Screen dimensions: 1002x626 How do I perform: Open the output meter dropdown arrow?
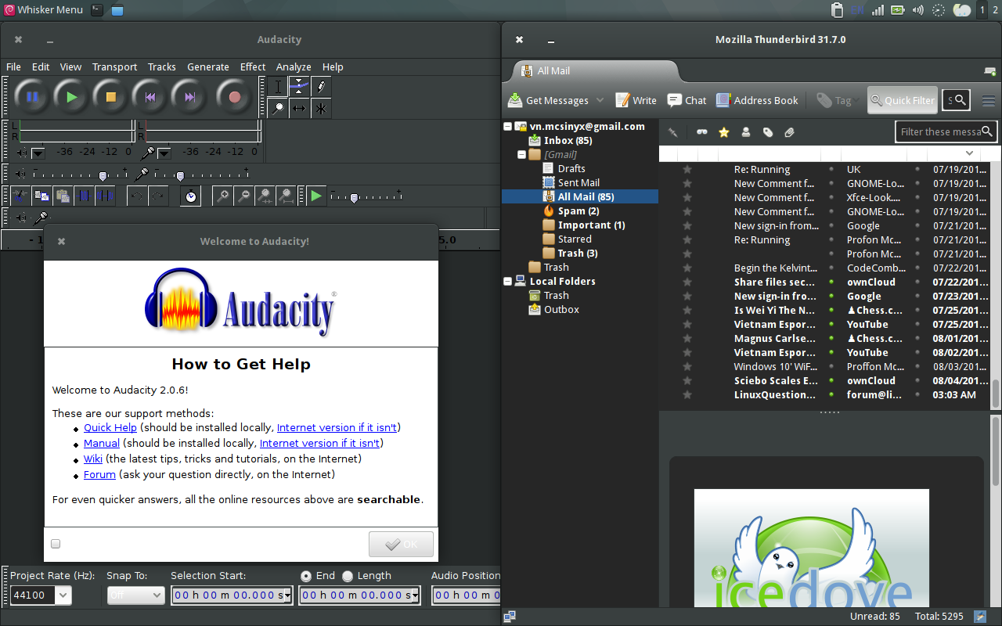(x=38, y=153)
